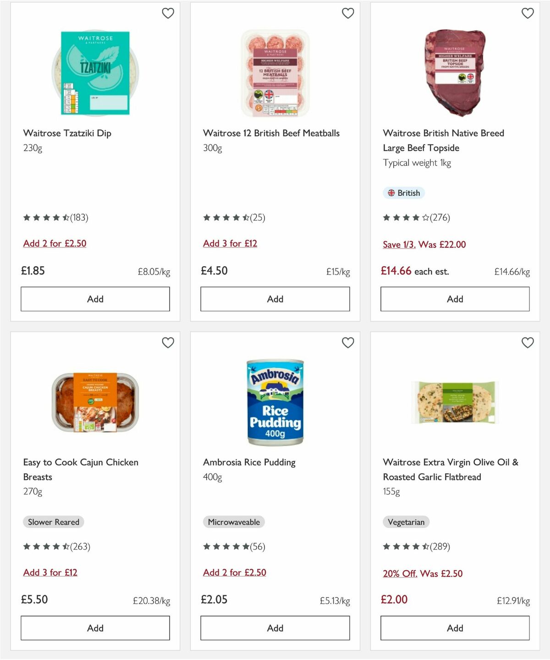Expand the Add 3 for £12 meatballs offer
Screen dimensions: 550x660
[x=231, y=243]
